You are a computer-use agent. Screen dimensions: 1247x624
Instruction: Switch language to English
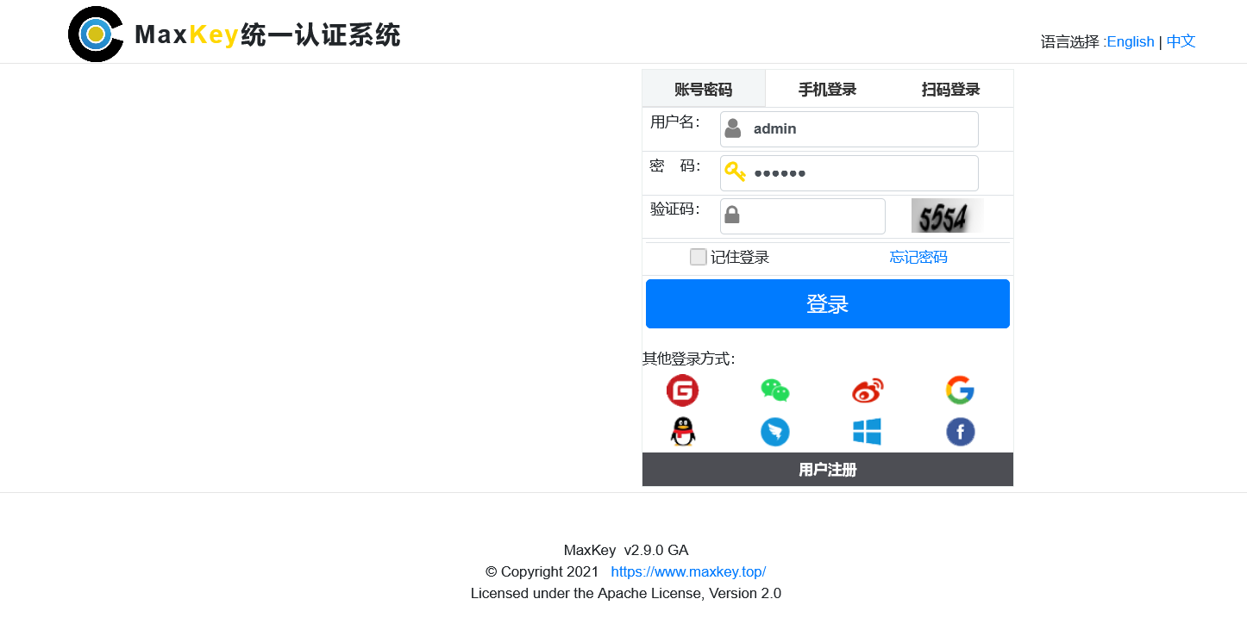[1130, 41]
